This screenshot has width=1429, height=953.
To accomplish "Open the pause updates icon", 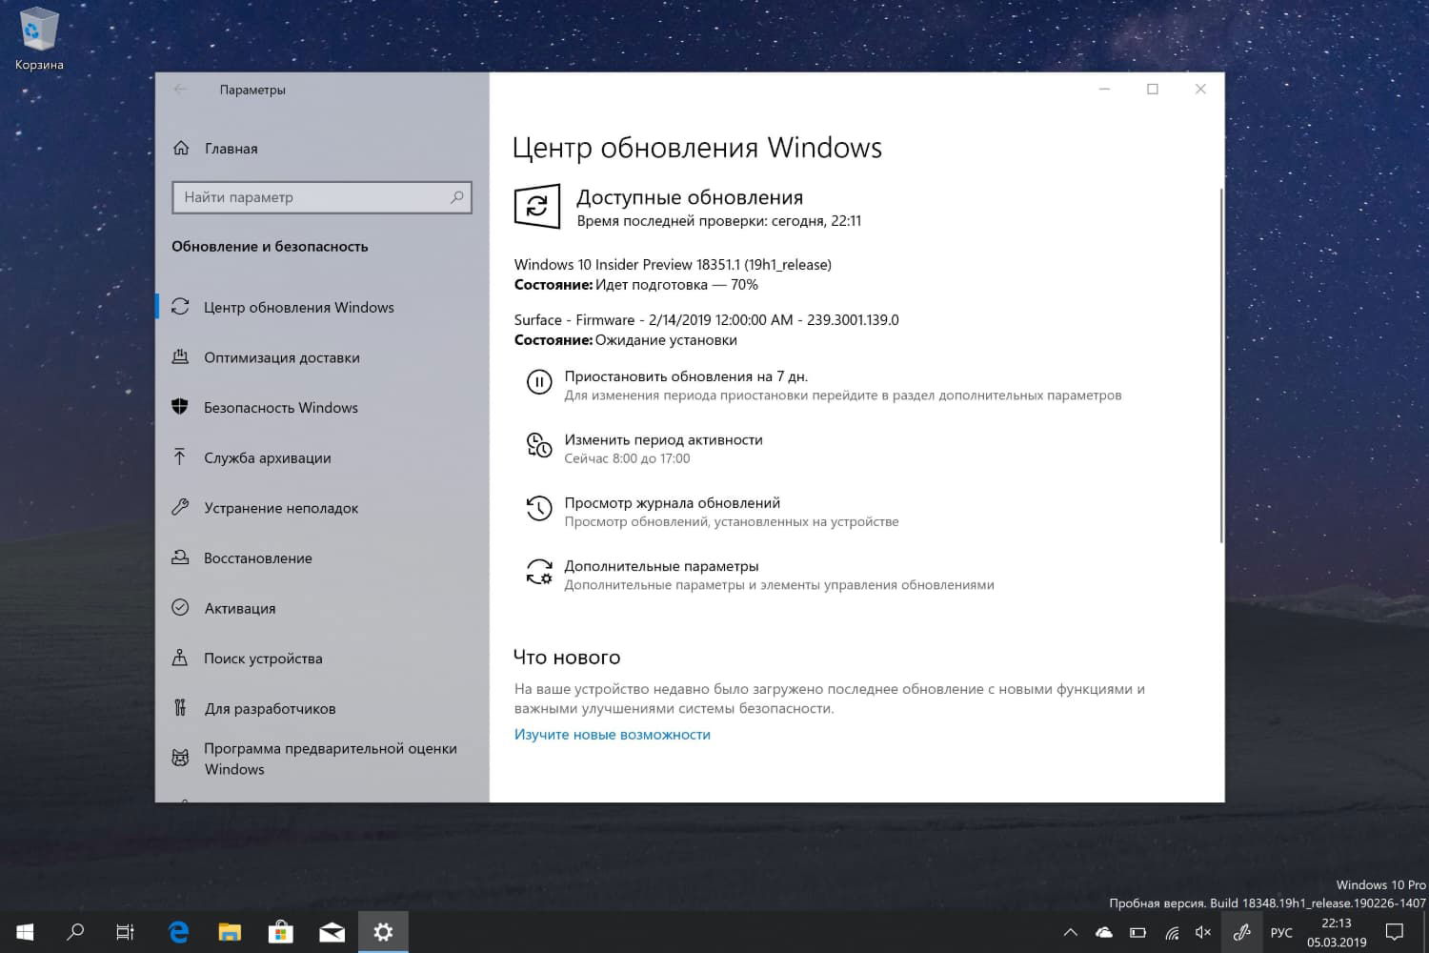I will (x=539, y=382).
